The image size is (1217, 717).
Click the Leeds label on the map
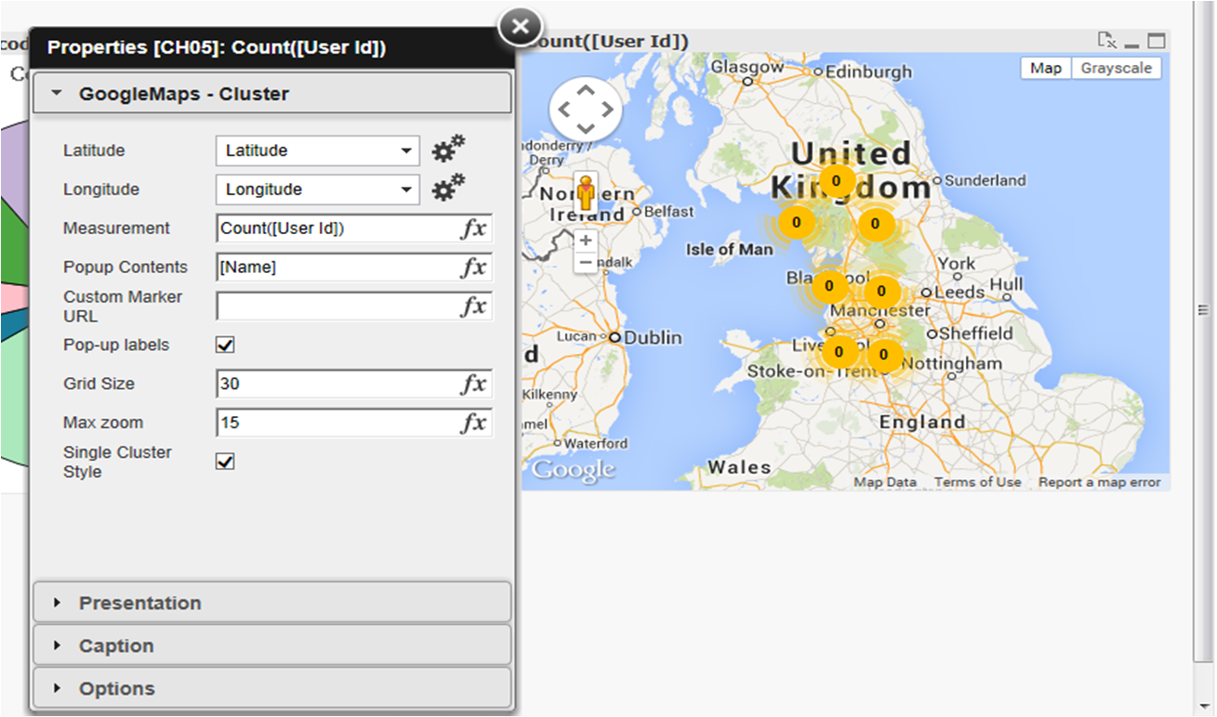click(959, 292)
